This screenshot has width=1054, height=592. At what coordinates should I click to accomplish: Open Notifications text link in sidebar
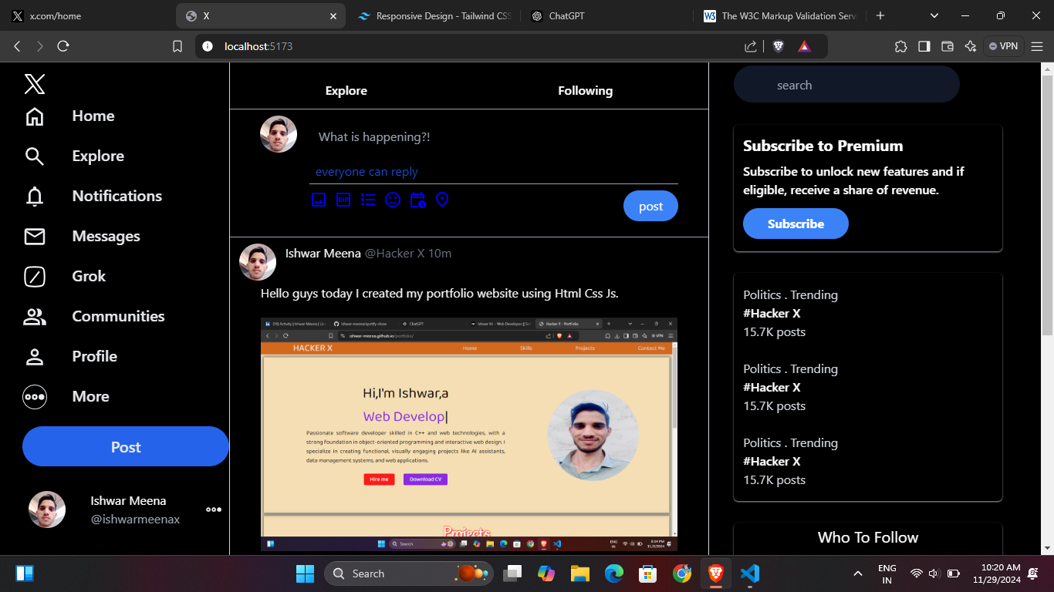point(117,196)
